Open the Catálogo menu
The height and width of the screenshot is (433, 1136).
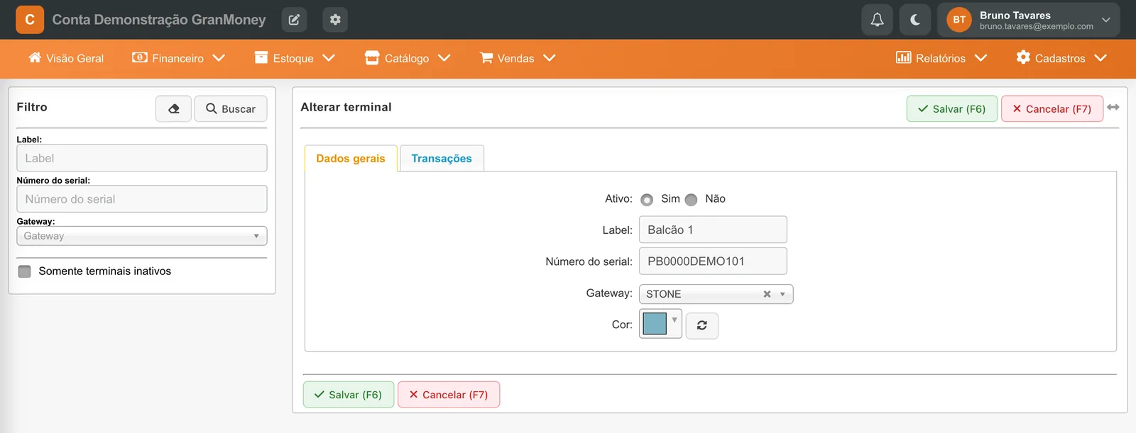click(408, 58)
